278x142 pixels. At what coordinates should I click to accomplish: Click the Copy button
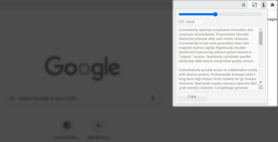coord(192,97)
